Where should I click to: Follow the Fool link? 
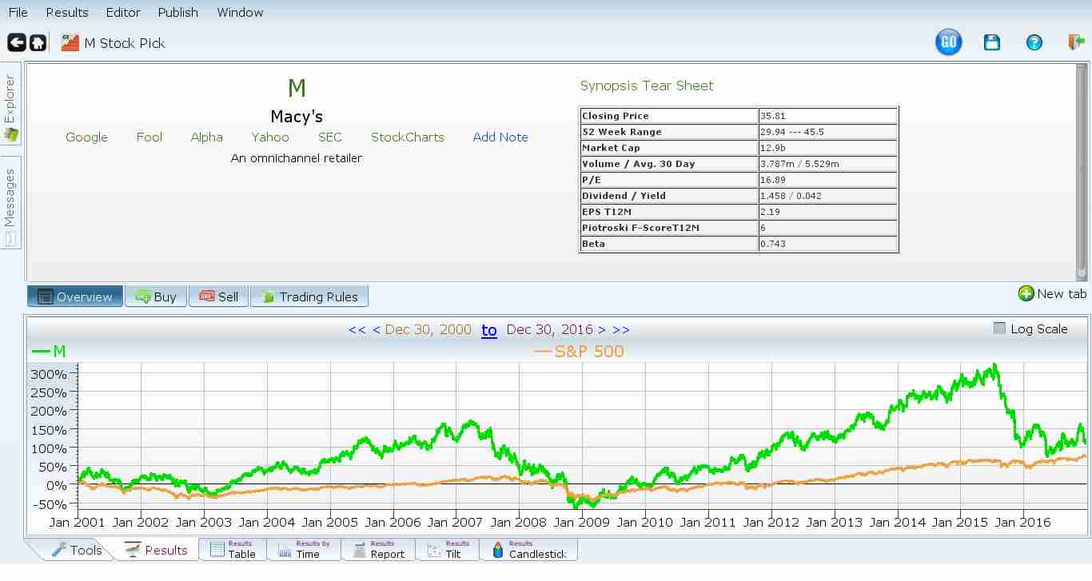point(149,137)
